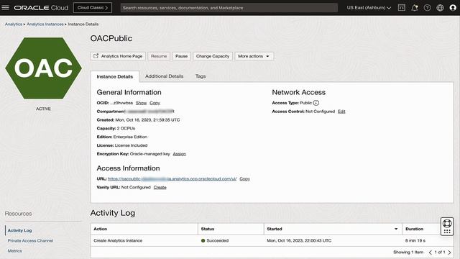The height and width of the screenshot is (259, 460).
Task: Open Private Access Channel resource
Action: pos(30,240)
